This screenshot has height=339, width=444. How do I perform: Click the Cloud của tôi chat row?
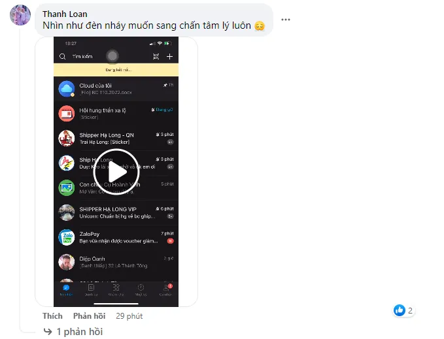pyautogui.click(x=116, y=89)
